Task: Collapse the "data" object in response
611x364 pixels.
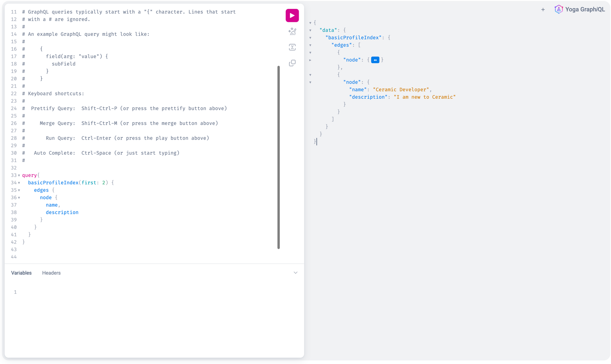Action: click(x=310, y=30)
